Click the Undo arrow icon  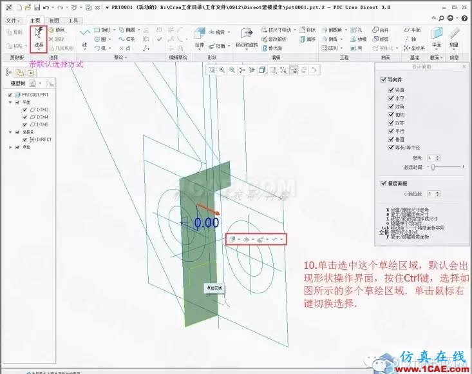pyautogui.click(x=46, y=7)
